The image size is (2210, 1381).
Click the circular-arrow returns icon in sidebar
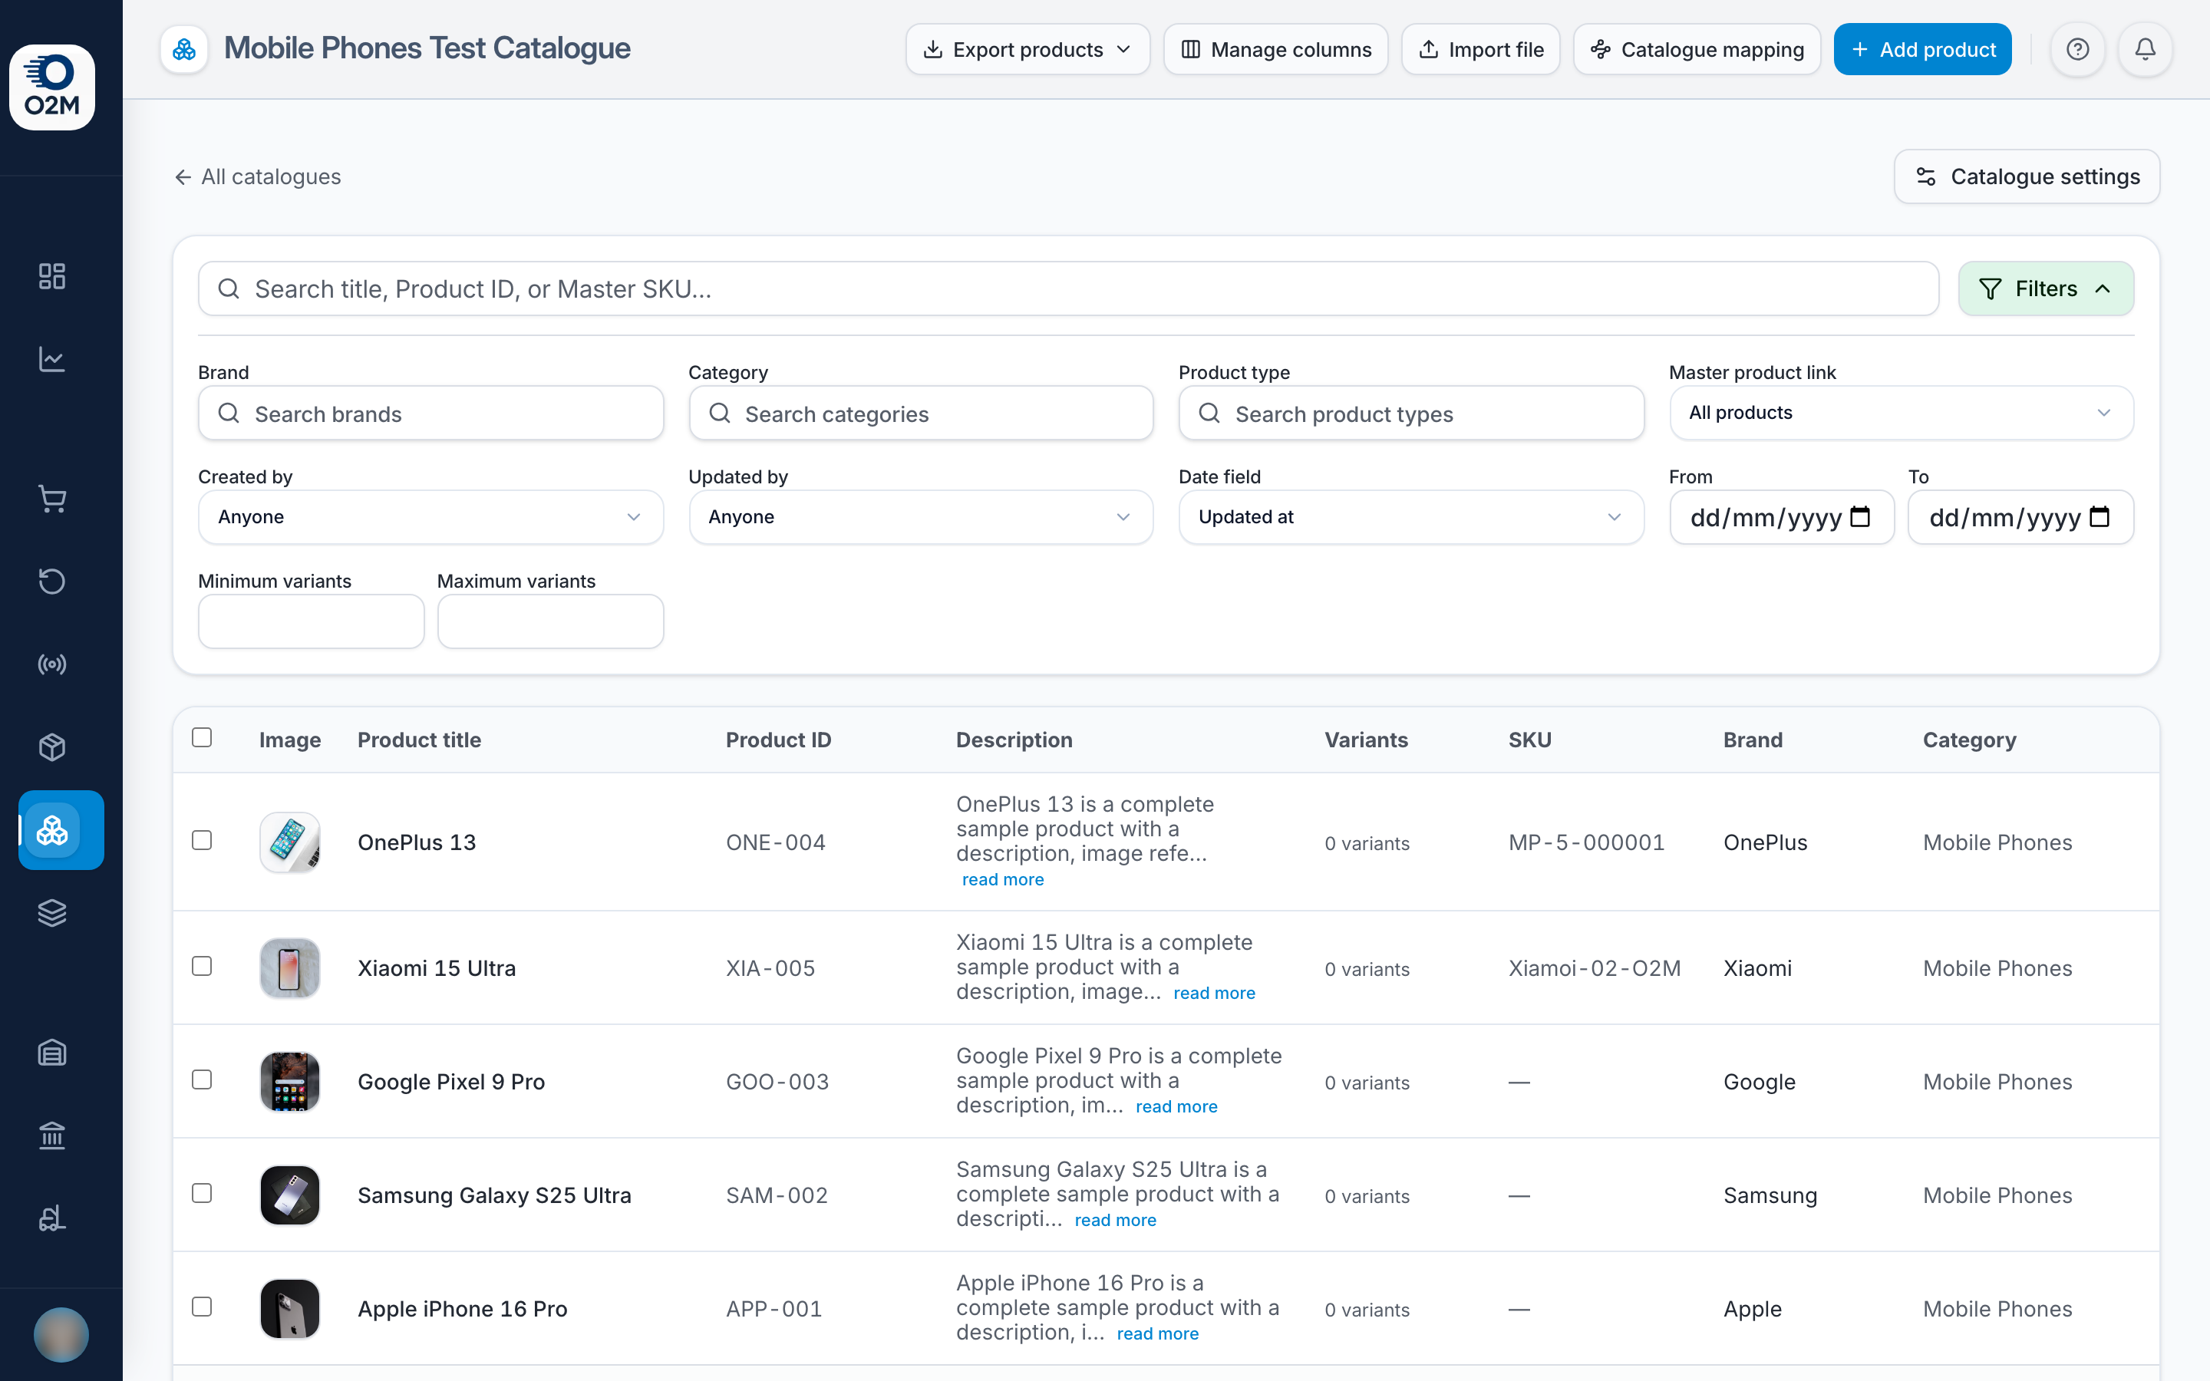[x=52, y=581]
